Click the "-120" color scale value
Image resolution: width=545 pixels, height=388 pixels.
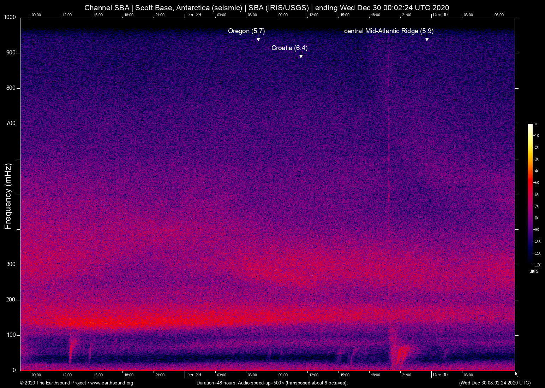tap(537, 265)
